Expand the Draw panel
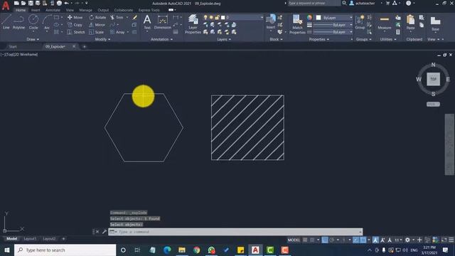This screenshot has width=455, height=256. point(33,39)
